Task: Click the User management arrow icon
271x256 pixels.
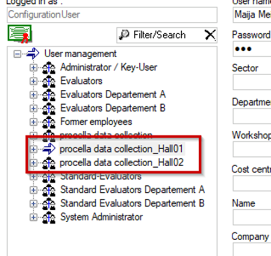Action: tap(33, 54)
